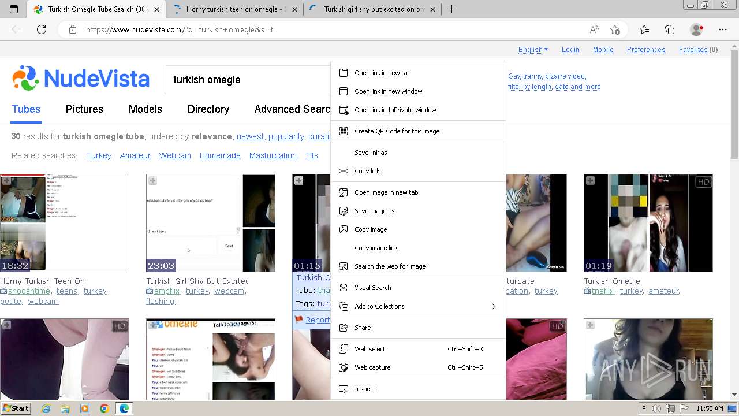Click the page address bar URL
Image resolution: width=739 pixels, height=416 pixels.
[180, 29]
